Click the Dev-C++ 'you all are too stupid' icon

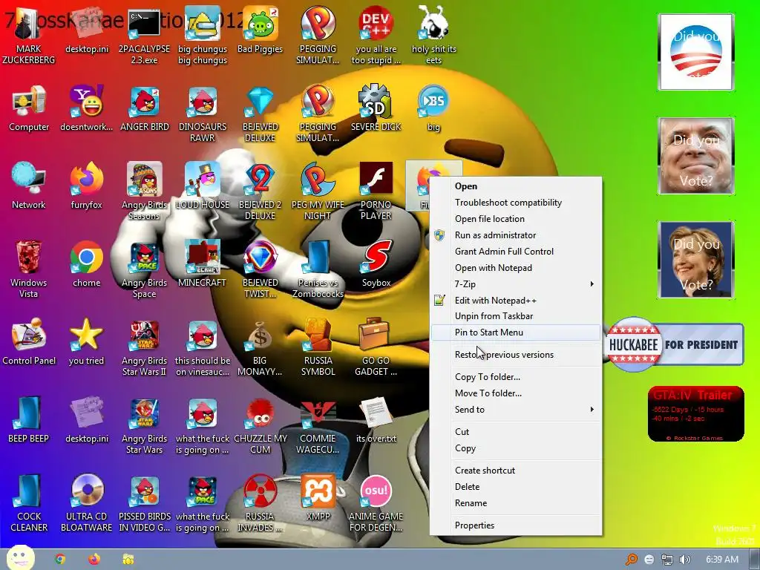(x=376, y=36)
